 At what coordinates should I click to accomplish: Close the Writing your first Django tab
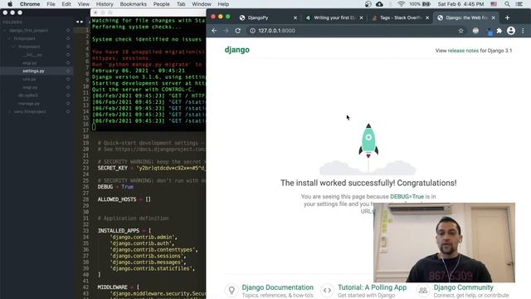click(361, 17)
